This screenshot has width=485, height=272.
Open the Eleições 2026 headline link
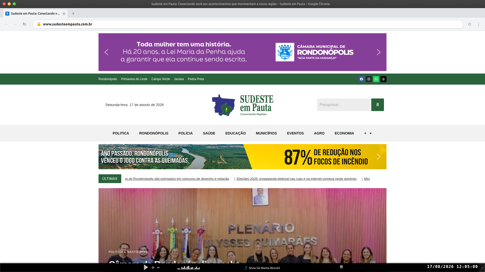[x=297, y=179]
